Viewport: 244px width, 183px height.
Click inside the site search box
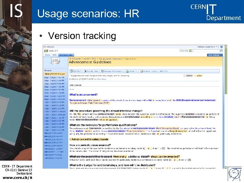tap(206, 51)
